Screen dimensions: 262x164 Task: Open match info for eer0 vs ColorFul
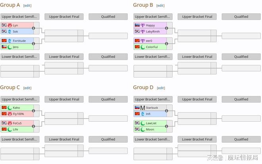pyautogui.click(x=166, y=43)
